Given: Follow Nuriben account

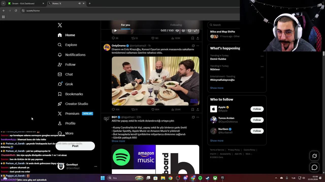Looking at the screenshot, I should [x=257, y=131].
